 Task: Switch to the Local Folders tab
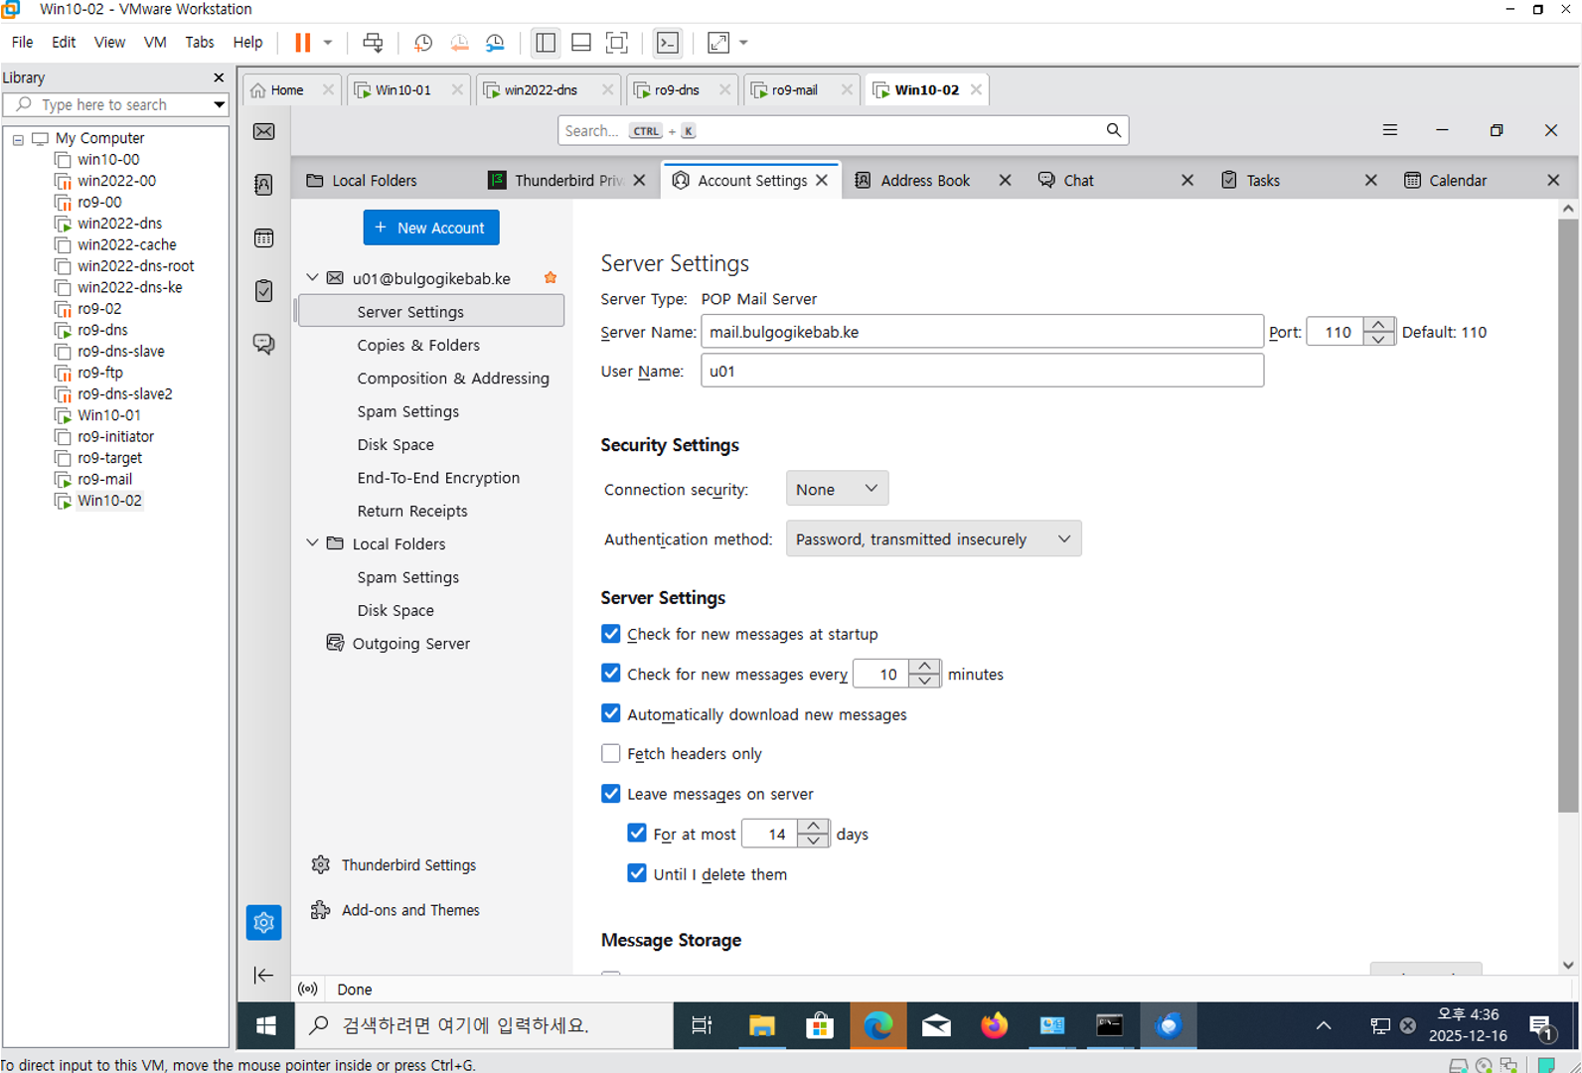(x=374, y=180)
